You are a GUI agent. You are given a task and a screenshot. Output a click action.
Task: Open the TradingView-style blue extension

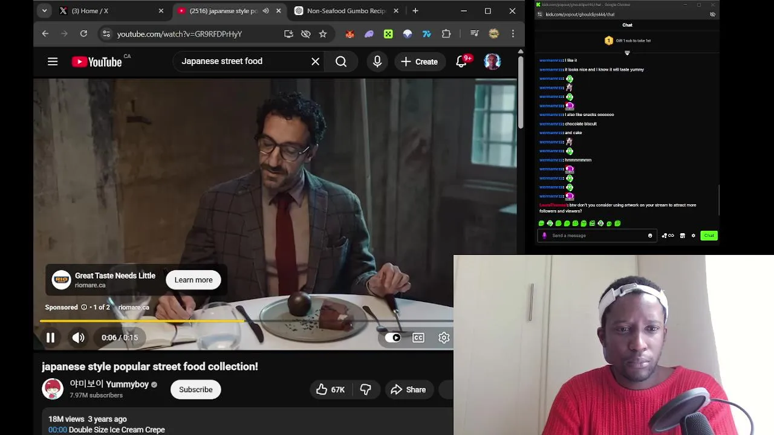427,34
